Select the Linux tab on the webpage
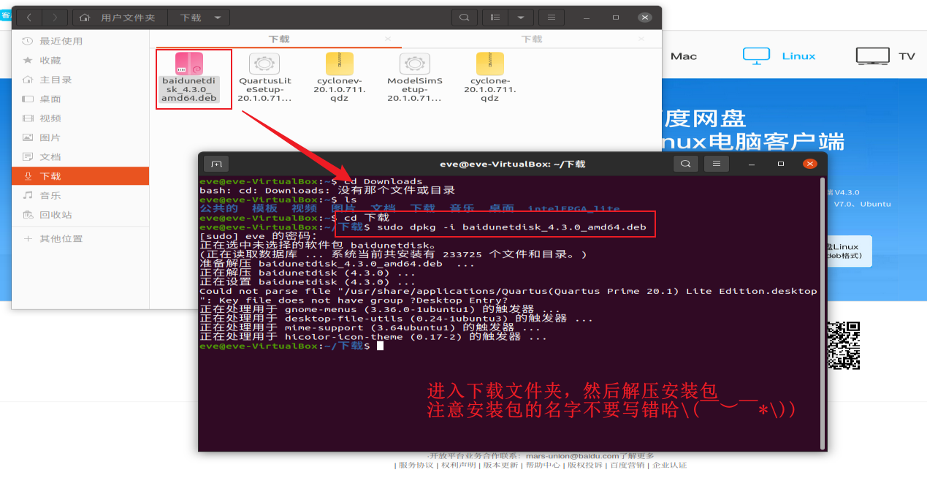This screenshot has width=927, height=497. (x=779, y=56)
